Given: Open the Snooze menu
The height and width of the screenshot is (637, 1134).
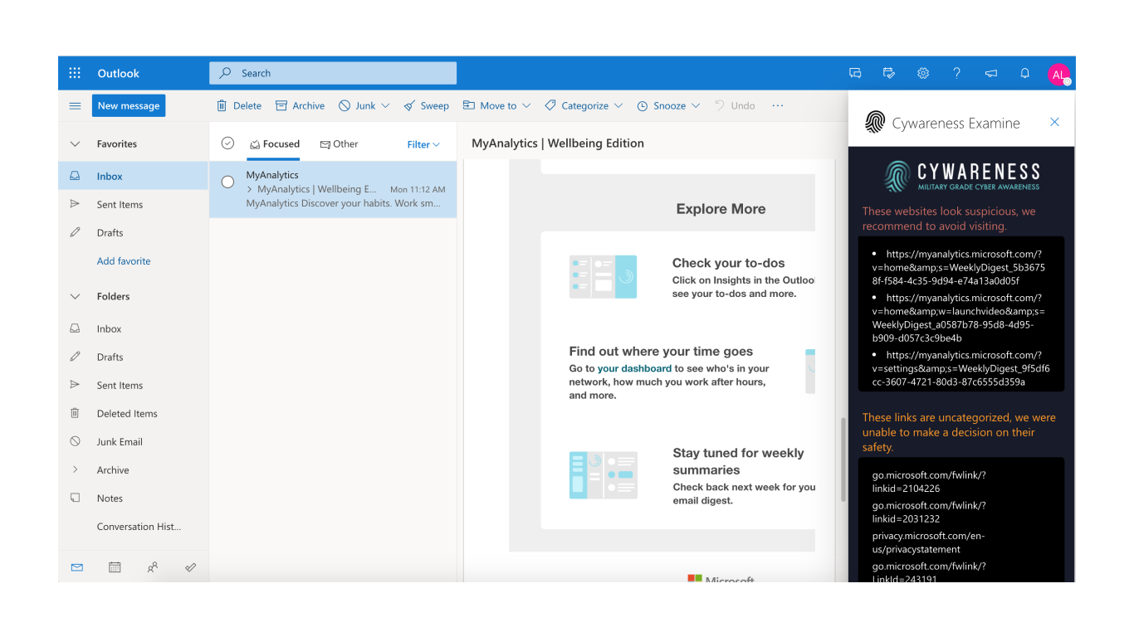Looking at the screenshot, I should pos(668,106).
